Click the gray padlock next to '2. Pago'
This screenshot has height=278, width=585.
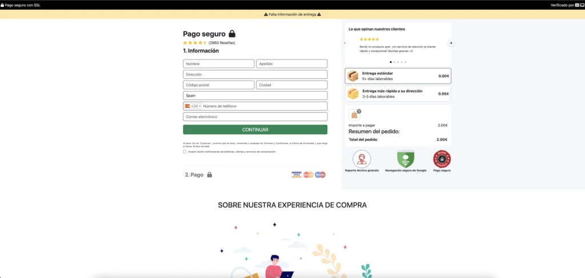[x=209, y=174]
